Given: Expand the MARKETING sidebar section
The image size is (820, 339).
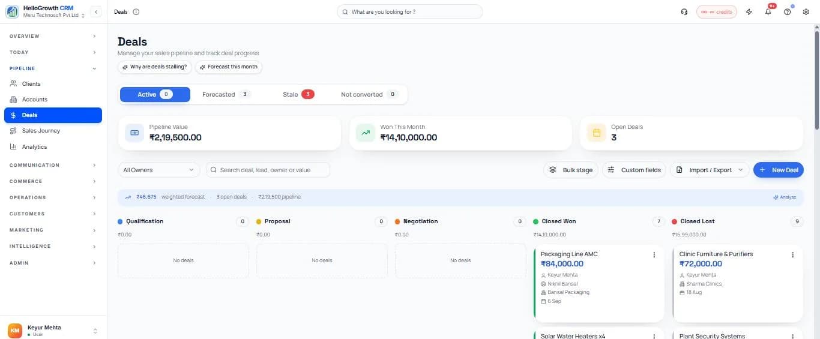Looking at the screenshot, I should [53, 230].
